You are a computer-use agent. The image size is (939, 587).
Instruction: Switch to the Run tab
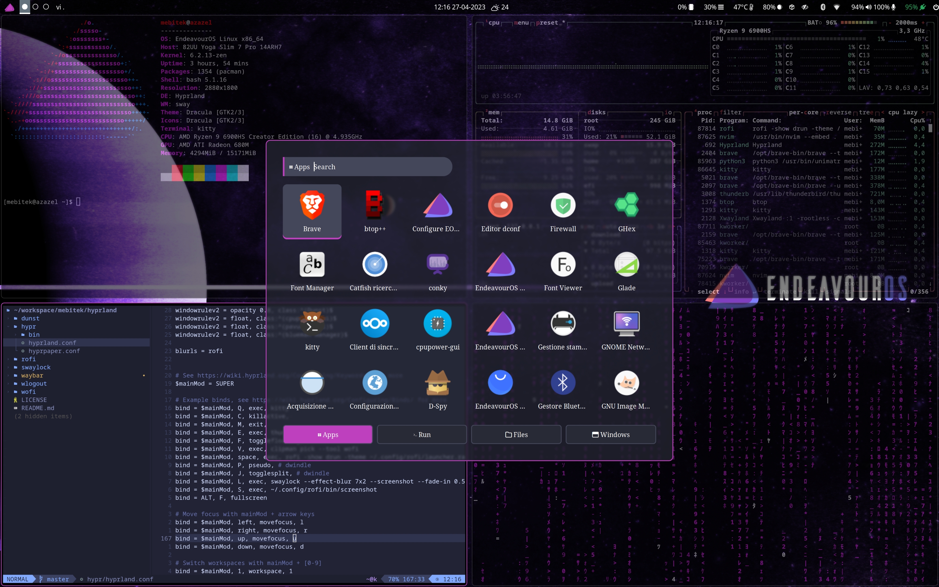[422, 434]
